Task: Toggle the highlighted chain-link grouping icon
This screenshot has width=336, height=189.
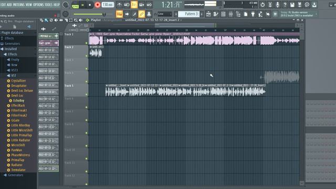Action: tap(142, 14)
